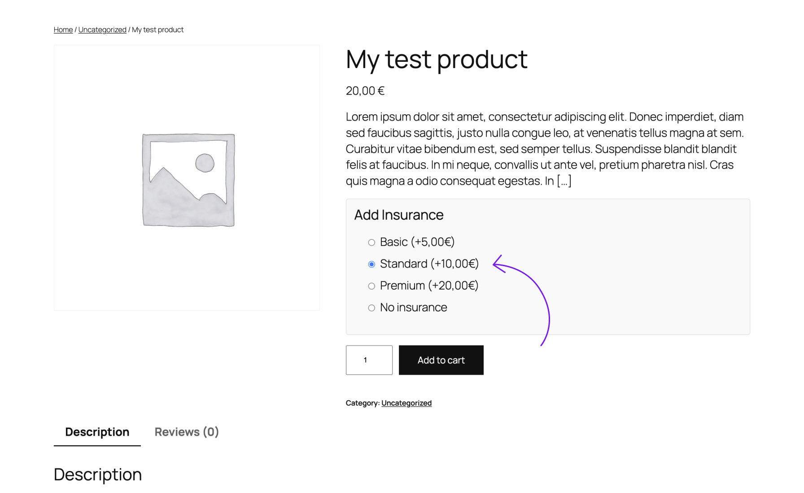Open the Home breadcrumb link
Viewport: 804px width, 493px height.
[x=63, y=30]
